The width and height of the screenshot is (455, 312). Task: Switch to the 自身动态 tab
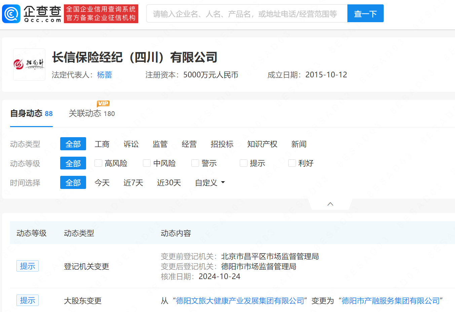31,113
